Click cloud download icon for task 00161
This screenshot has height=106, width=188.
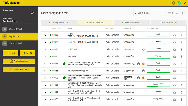pyautogui.click(x=175, y=85)
